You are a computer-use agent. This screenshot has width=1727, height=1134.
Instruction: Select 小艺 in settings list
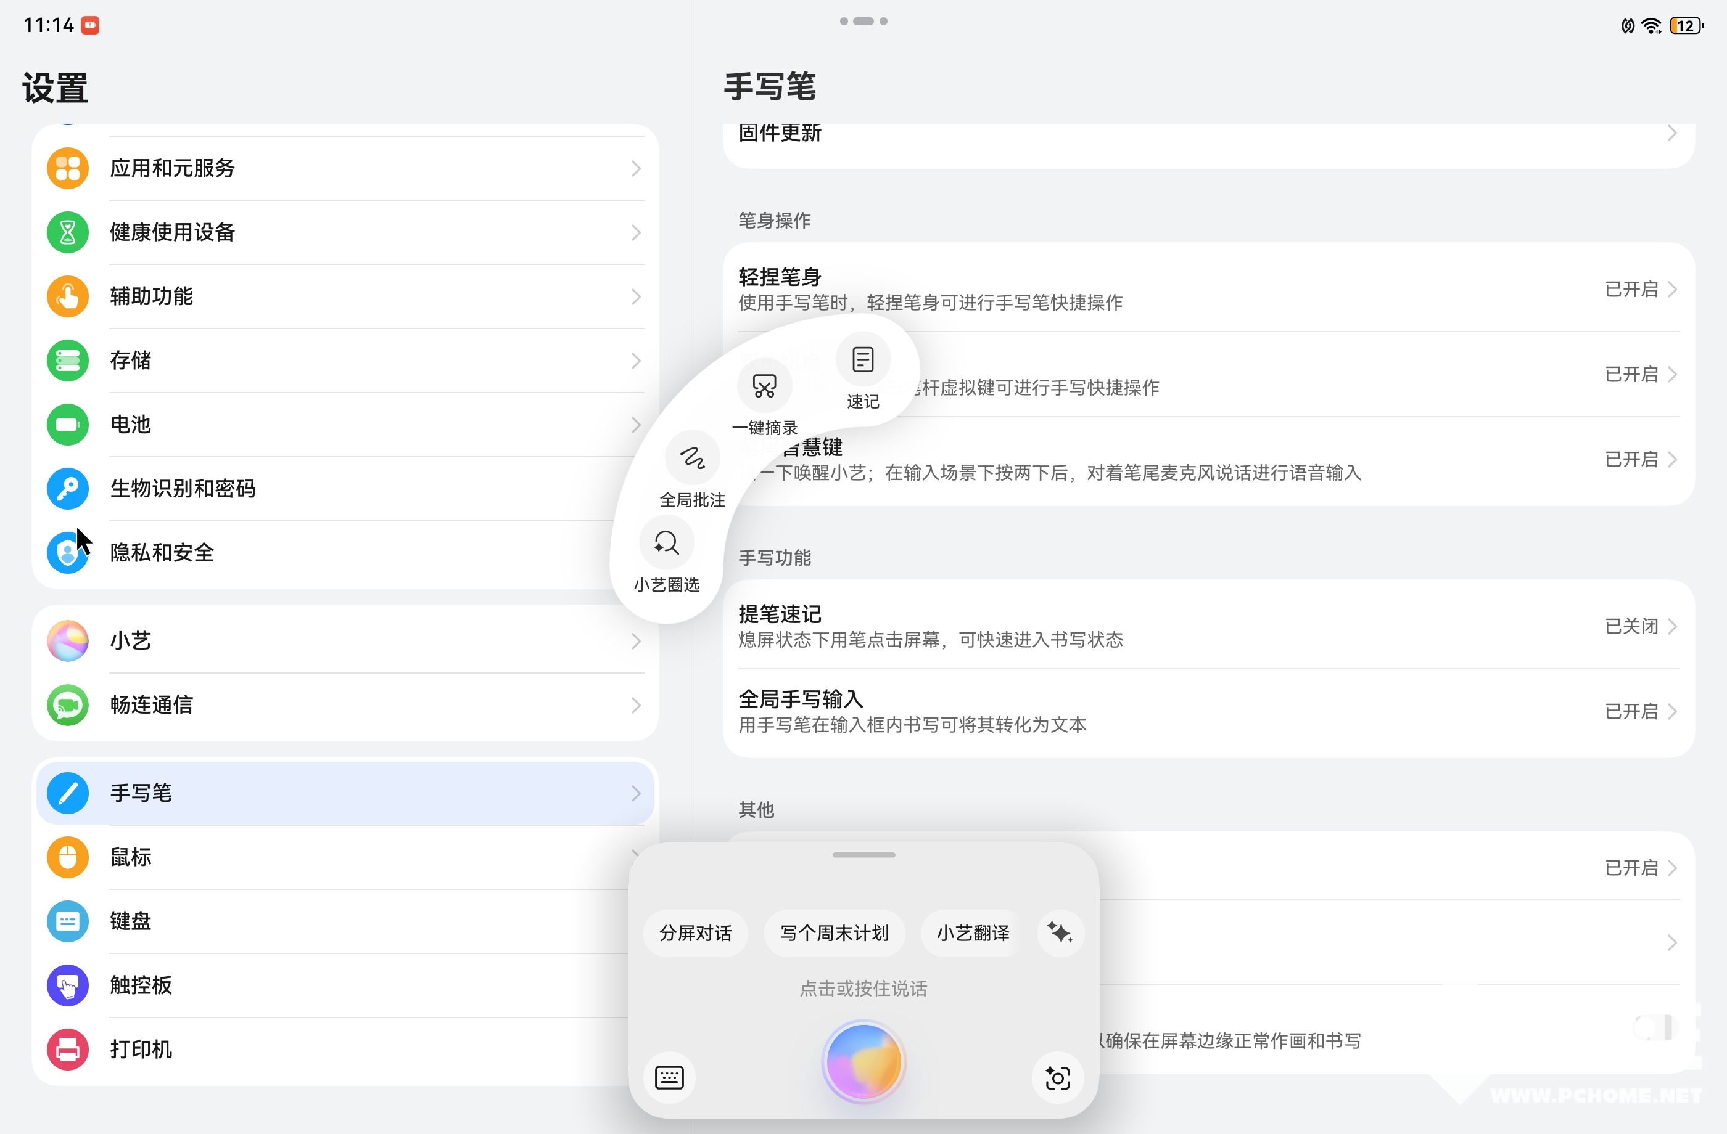coord(345,641)
